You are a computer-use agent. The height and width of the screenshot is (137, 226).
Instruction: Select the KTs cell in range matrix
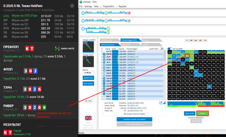pos(187,56)
